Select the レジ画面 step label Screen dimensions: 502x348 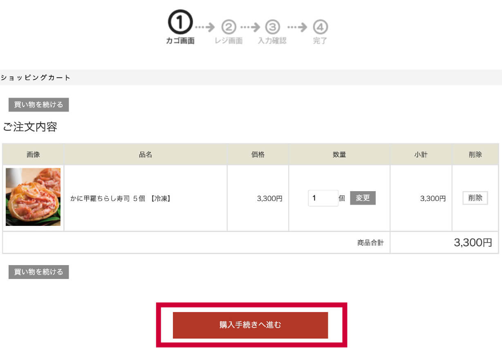click(229, 41)
